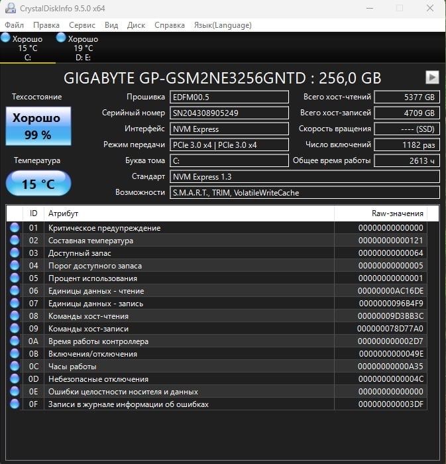The width and height of the screenshot is (446, 464).
Task: Click the rotation rate value ---- (SSD)
Action: tap(407, 129)
